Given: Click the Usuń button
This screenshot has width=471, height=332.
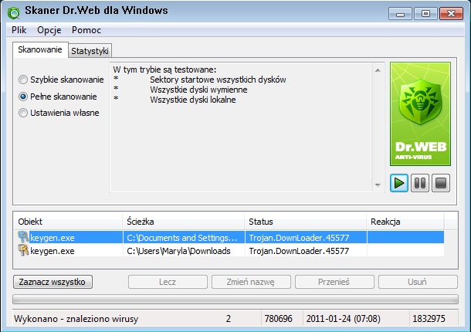Looking at the screenshot, I should (x=418, y=282).
